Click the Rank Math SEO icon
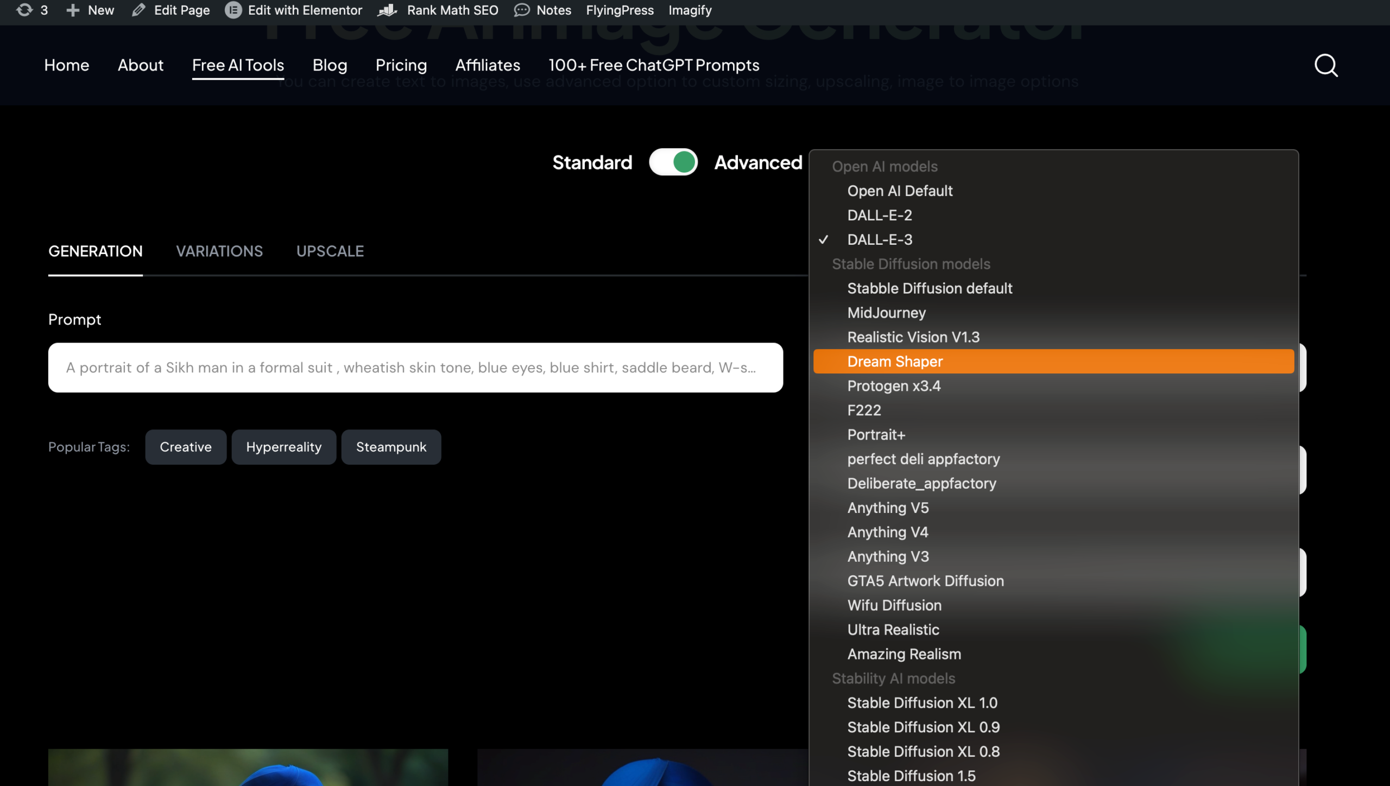The width and height of the screenshot is (1390, 786). click(388, 10)
